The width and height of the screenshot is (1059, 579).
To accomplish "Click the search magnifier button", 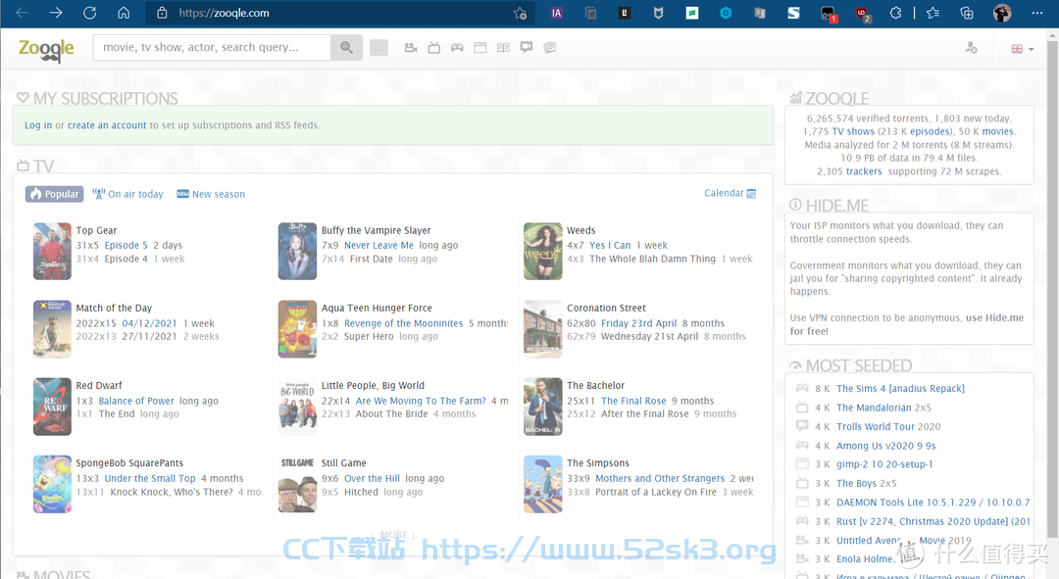I will pyautogui.click(x=346, y=47).
